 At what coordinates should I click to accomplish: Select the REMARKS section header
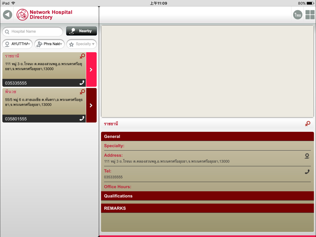[207, 208]
